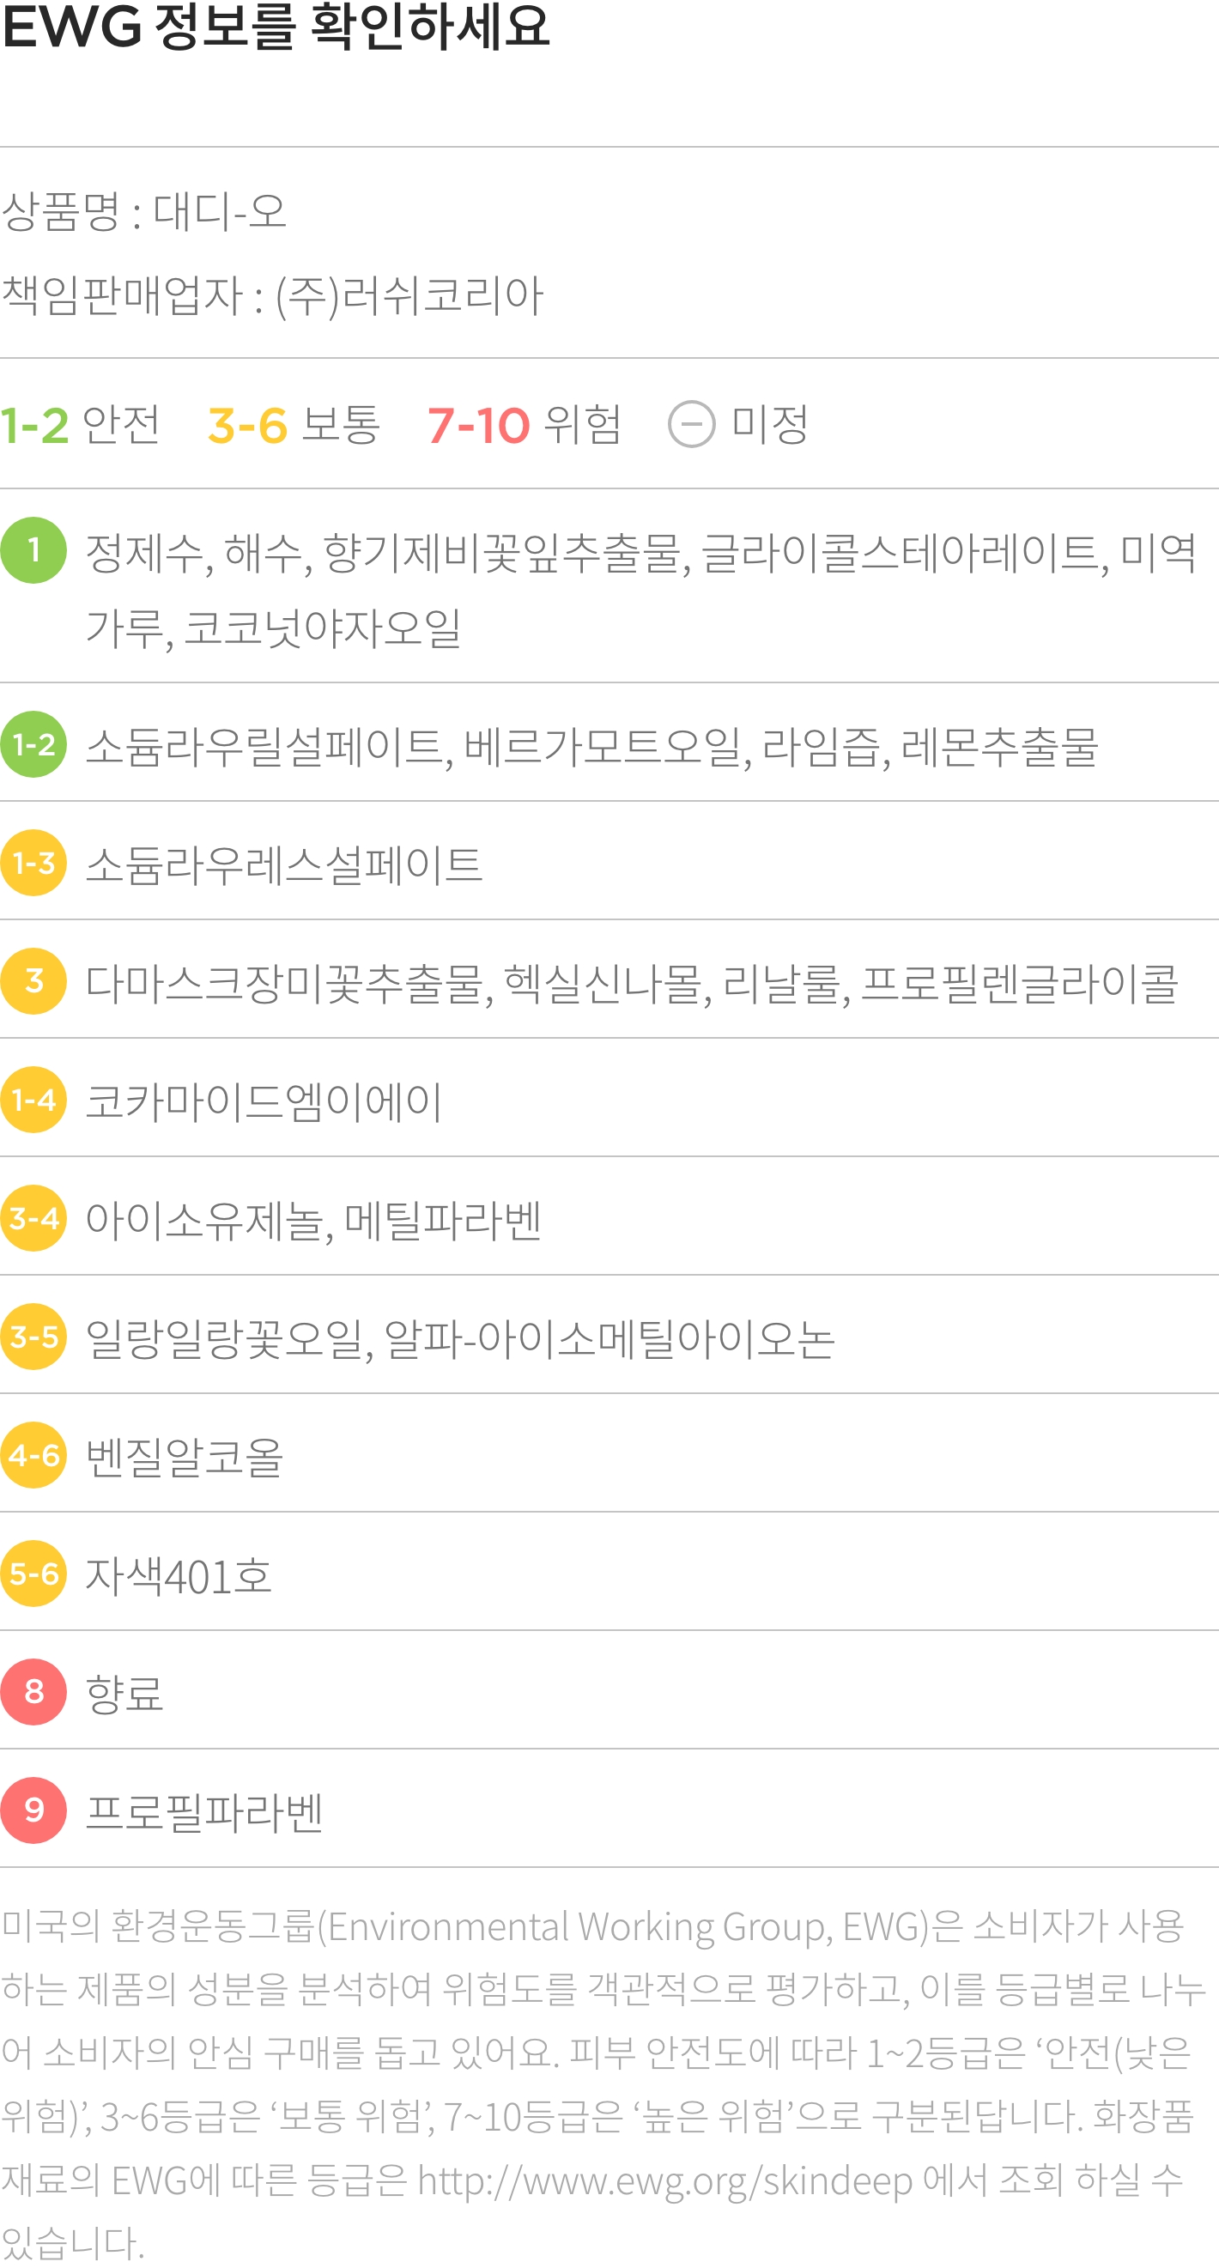Open the ewg.org/skindeep link

664,2180
